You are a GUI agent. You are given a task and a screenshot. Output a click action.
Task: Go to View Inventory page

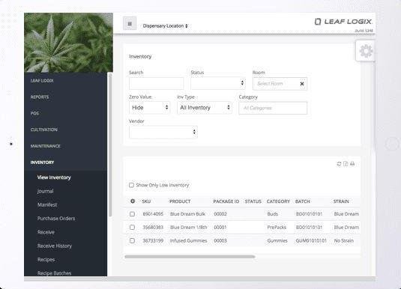click(54, 177)
